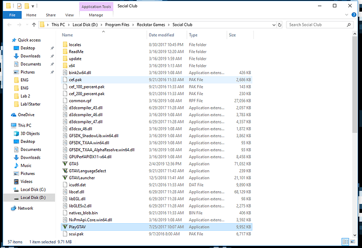The image size is (362, 248).
Task: Switch to details view icon in status bar
Action: [x=345, y=242]
